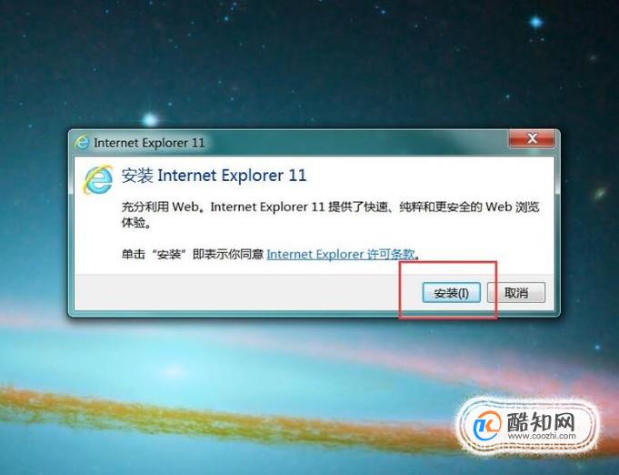Screen dimensions: 619x475
Task: Click the 安装(I) install button
Action: point(451,293)
